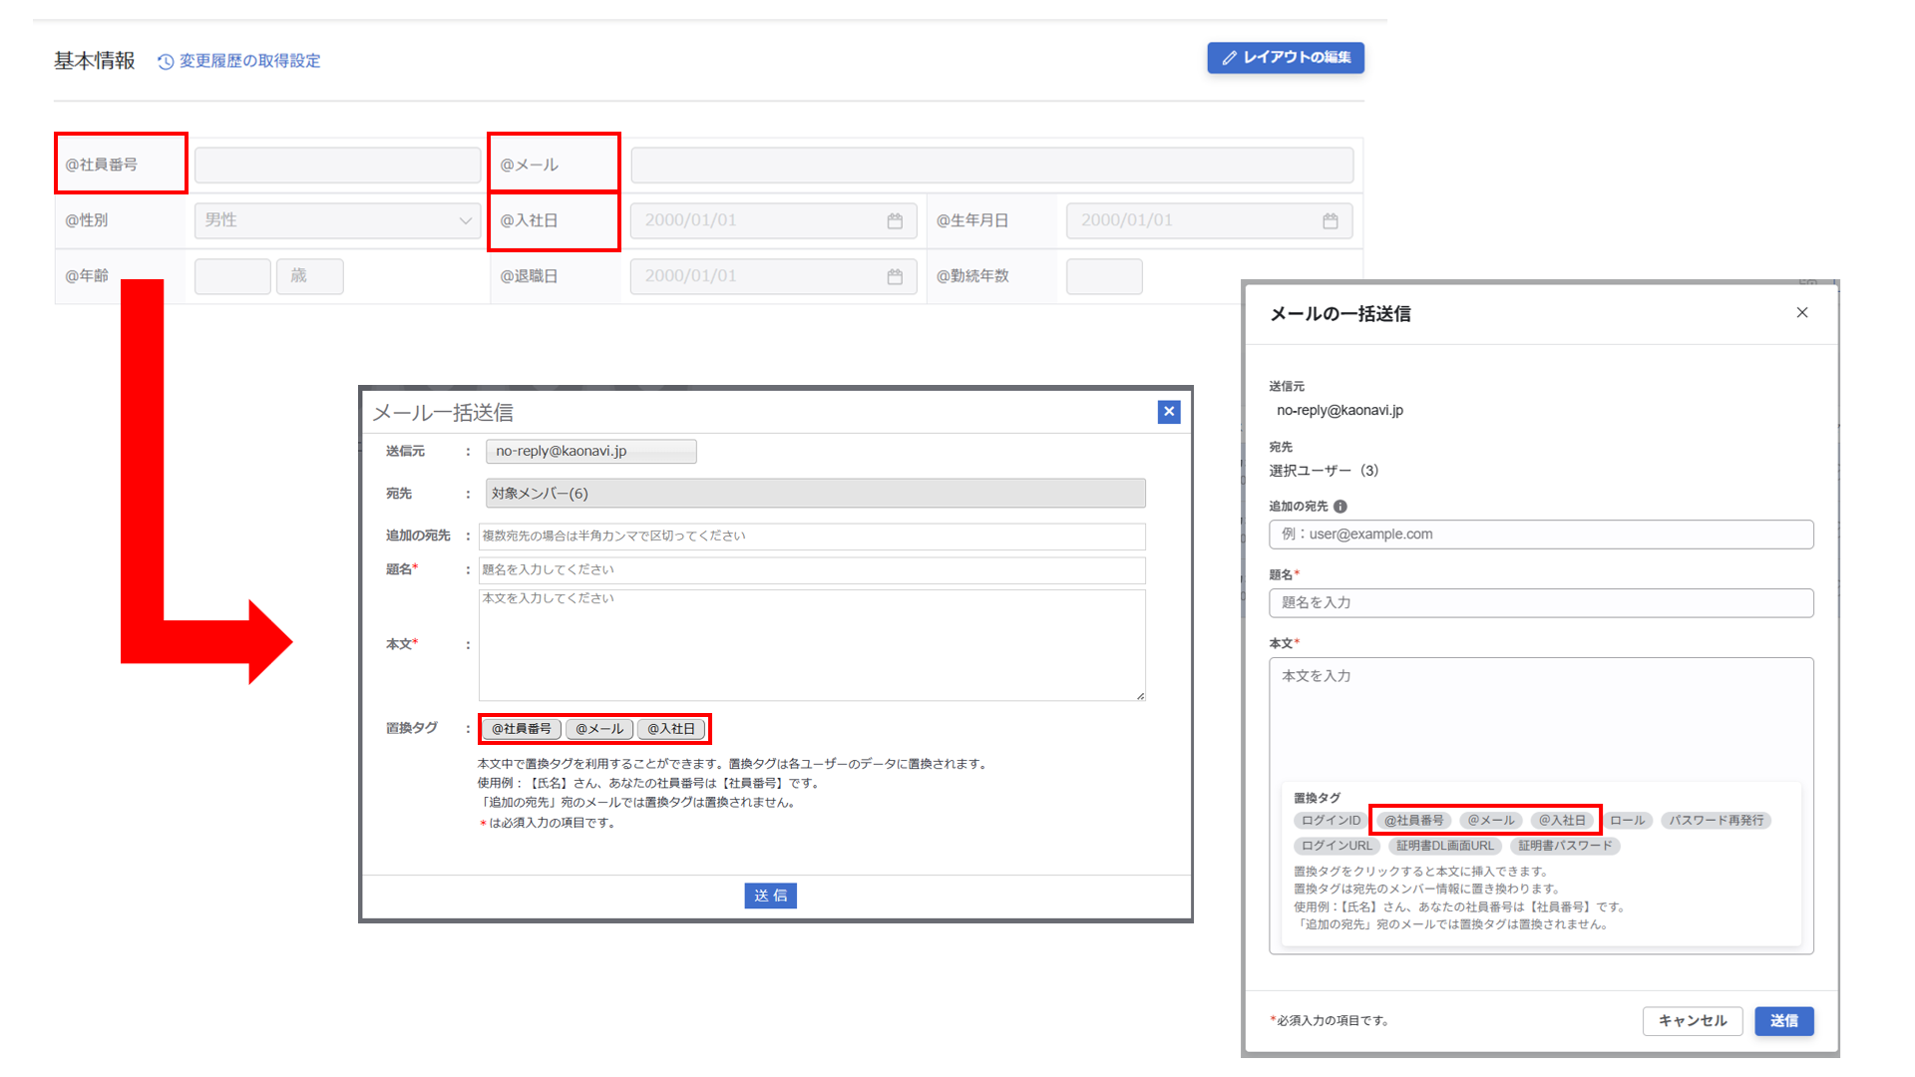Open the 性別 dropdown showing 男性

[x=337, y=220]
